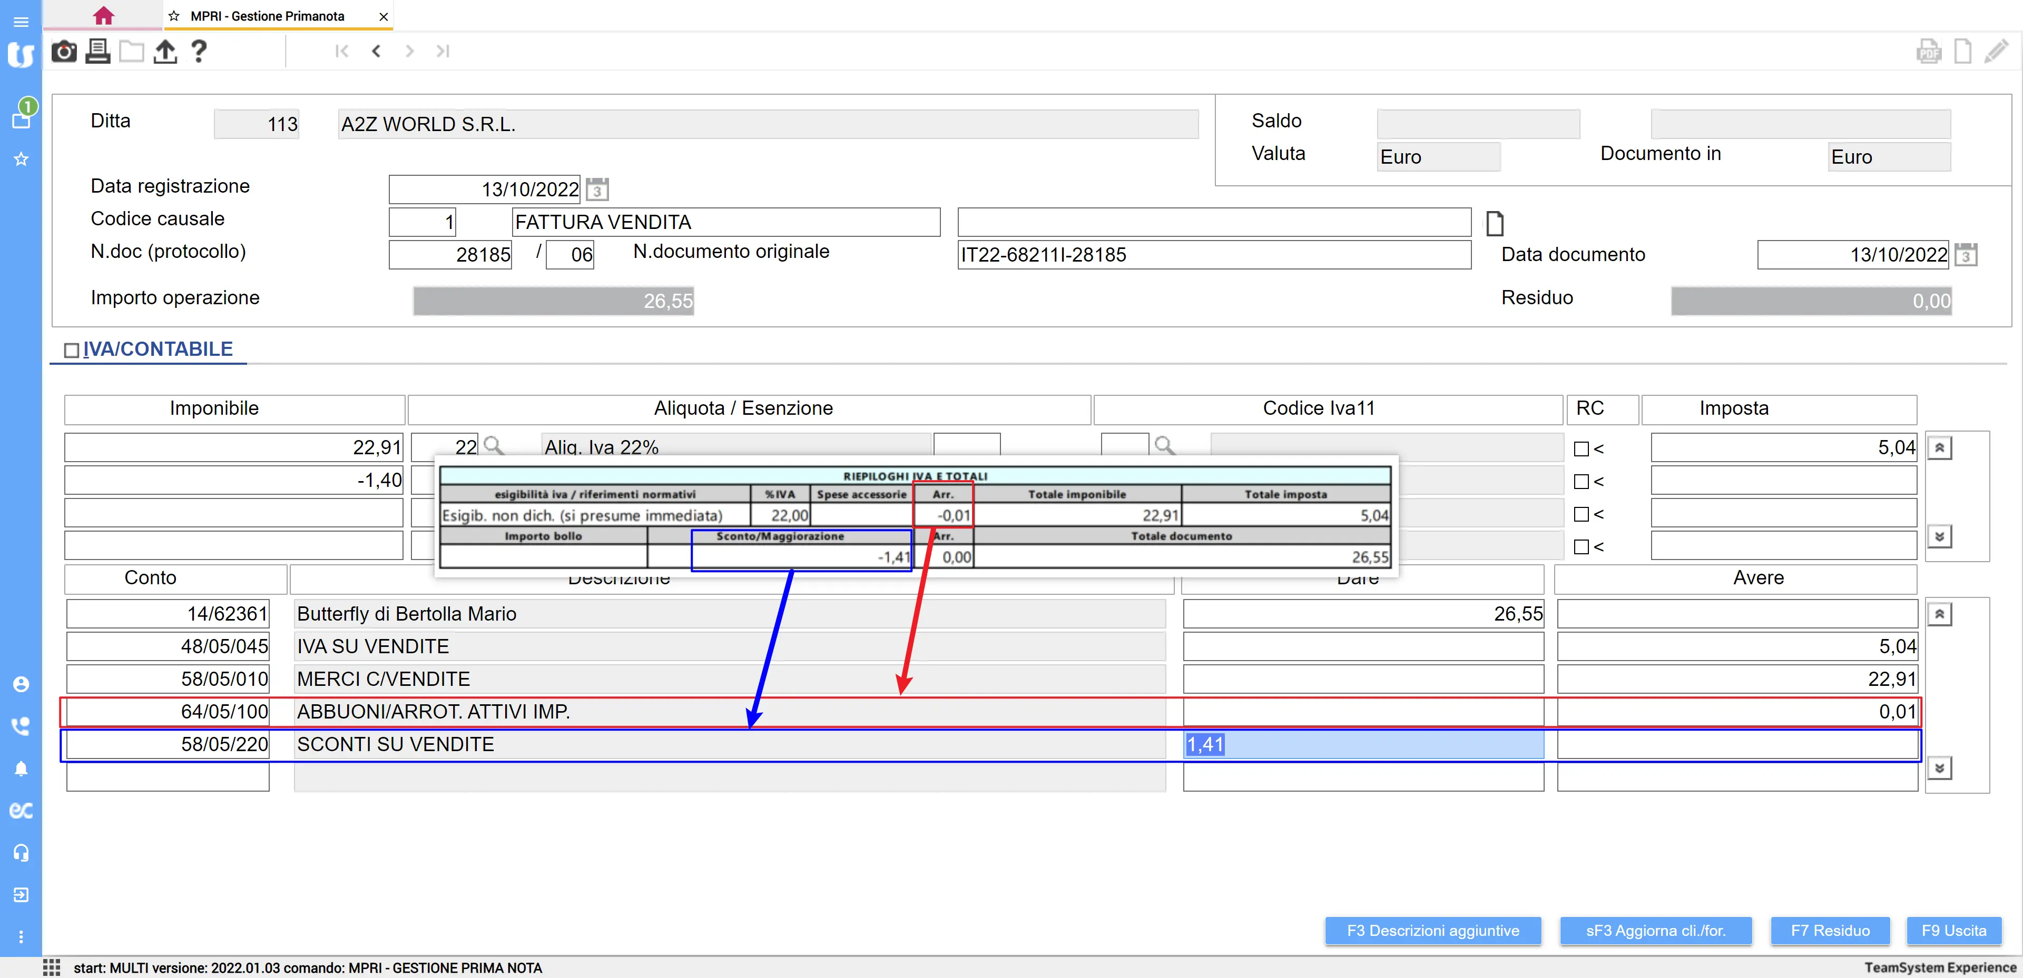Toggle the IVA/CONTABILE checkbox
The height and width of the screenshot is (978, 2023).
(72, 350)
